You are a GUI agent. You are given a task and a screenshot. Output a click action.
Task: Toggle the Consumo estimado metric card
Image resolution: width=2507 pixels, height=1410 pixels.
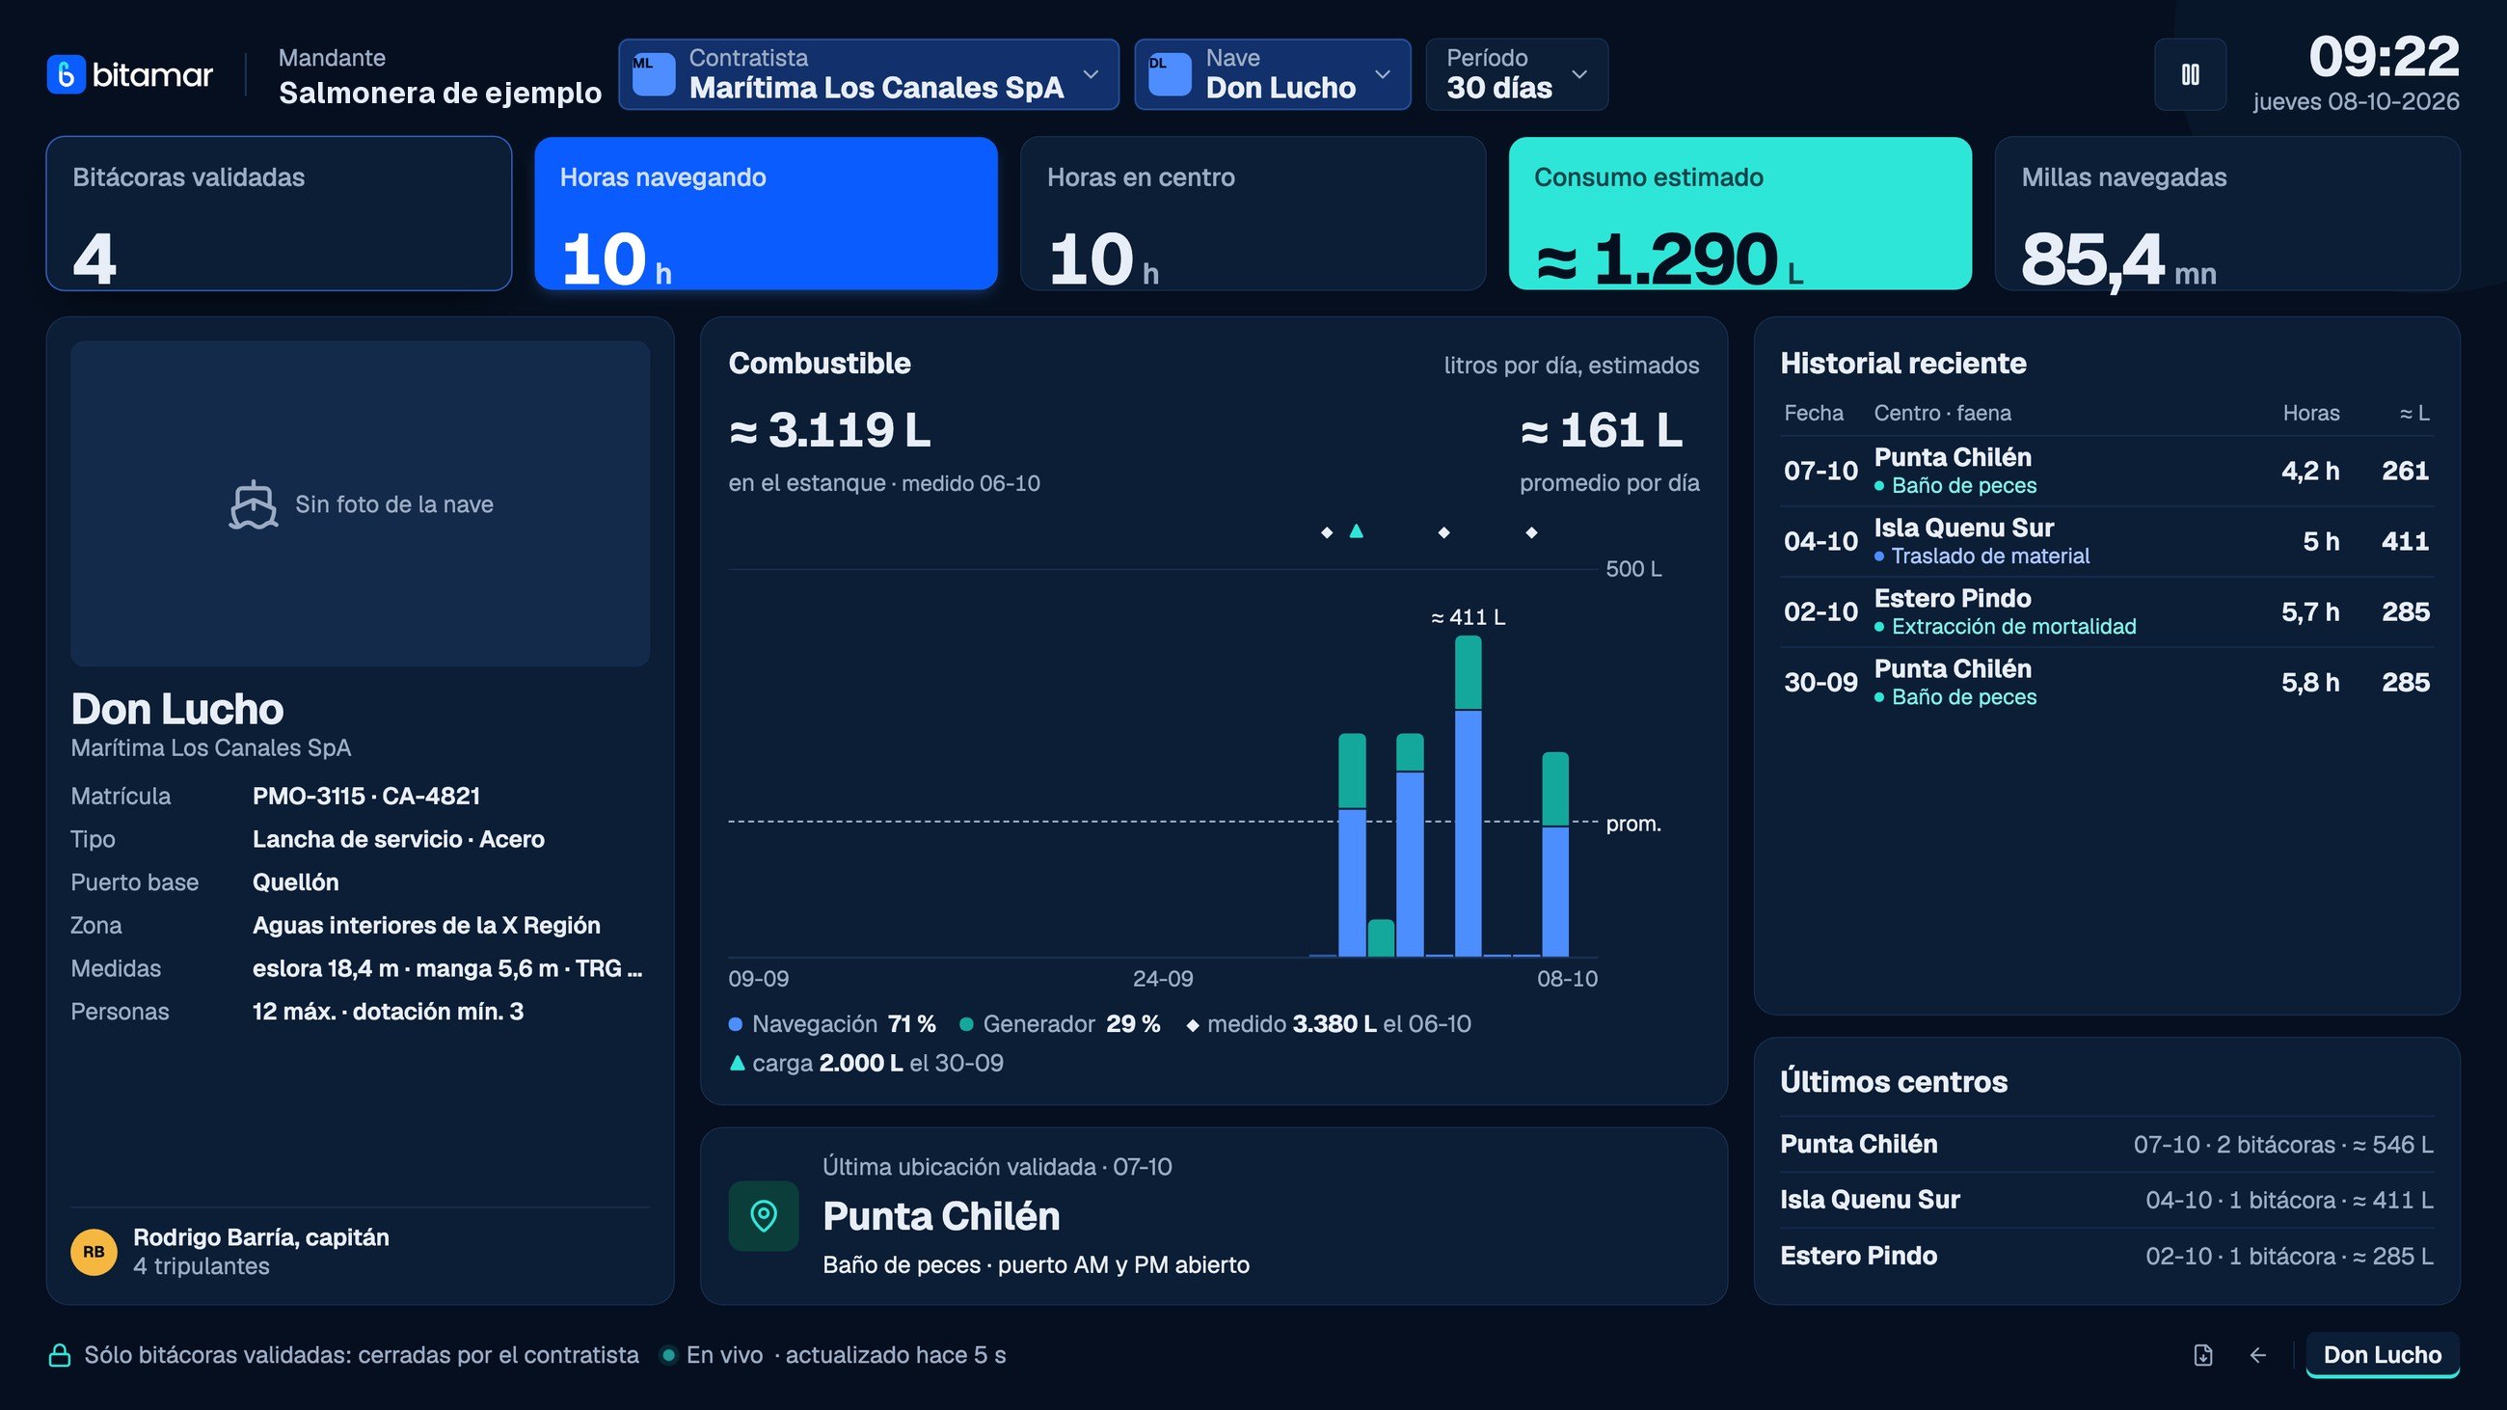pos(1740,213)
